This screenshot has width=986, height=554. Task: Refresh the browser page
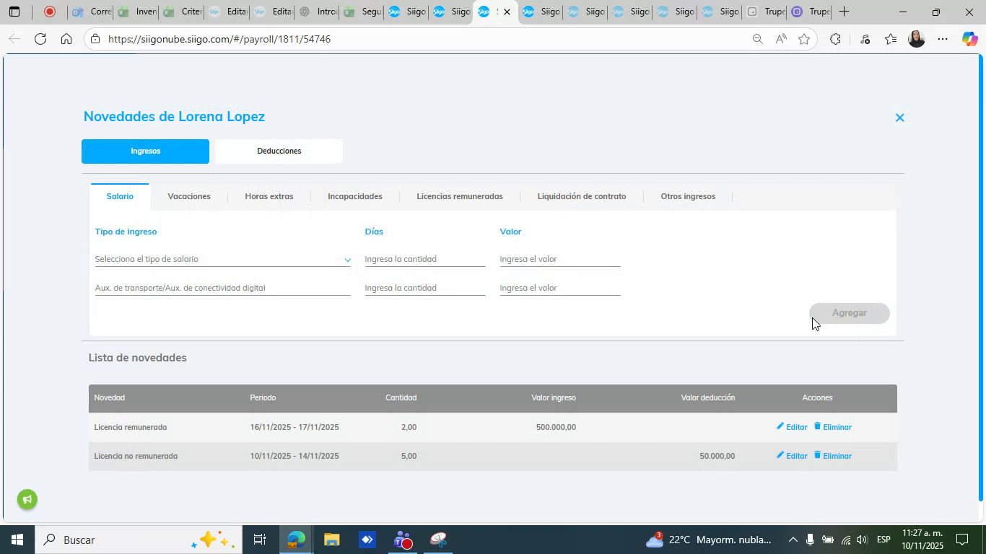point(40,39)
